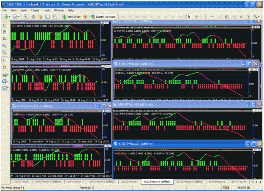Click Renko10_5 profile in status bar
Screen dimensions: 264x191
87,188
